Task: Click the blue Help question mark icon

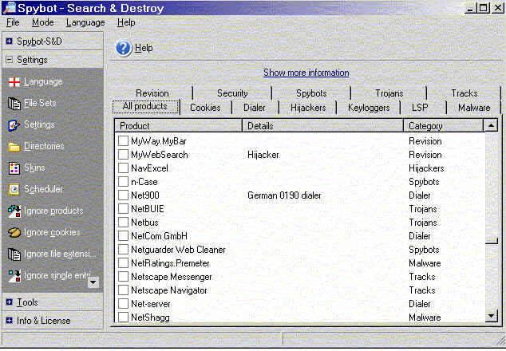Action: [x=123, y=49]
